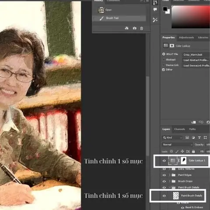Screen dimensions: 210x210
Task: Create new document from current history state
Action: pyautogui.click(x=126, y=28)
